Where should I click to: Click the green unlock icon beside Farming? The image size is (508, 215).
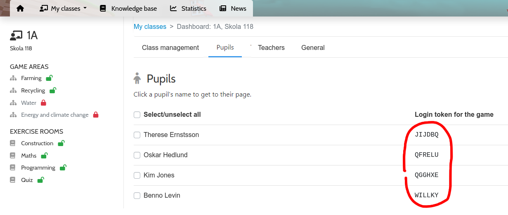[x=49, y=78]
